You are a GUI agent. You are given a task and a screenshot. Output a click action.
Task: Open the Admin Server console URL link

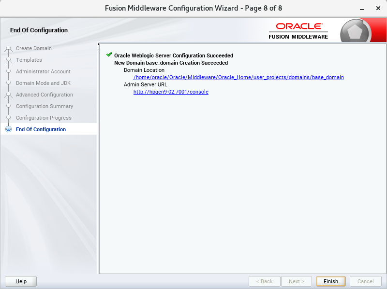tap(171, 92)
